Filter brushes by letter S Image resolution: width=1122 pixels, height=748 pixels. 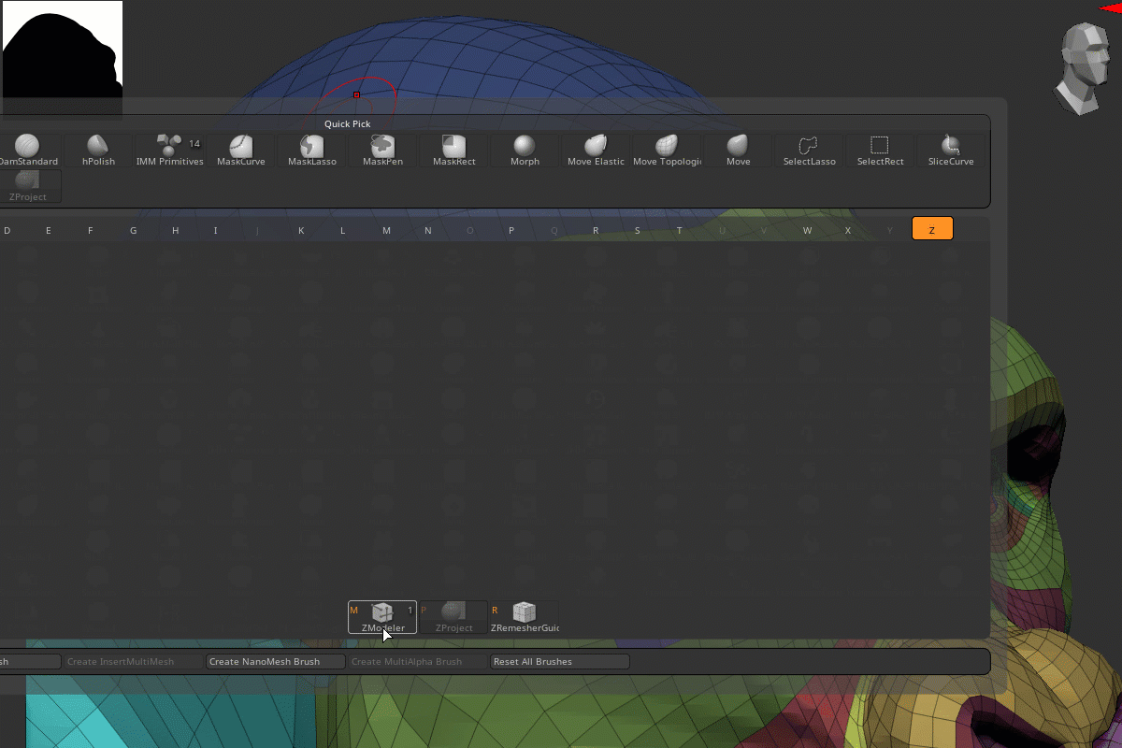point(638,230)
